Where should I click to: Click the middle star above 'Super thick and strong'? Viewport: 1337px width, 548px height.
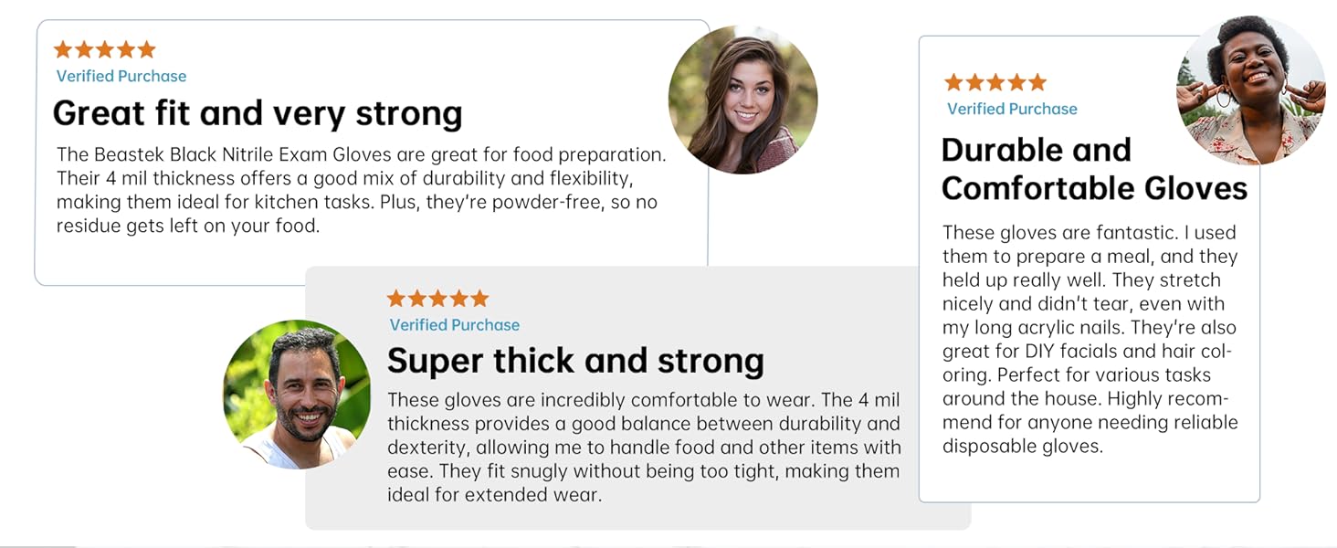click(438, 299)
